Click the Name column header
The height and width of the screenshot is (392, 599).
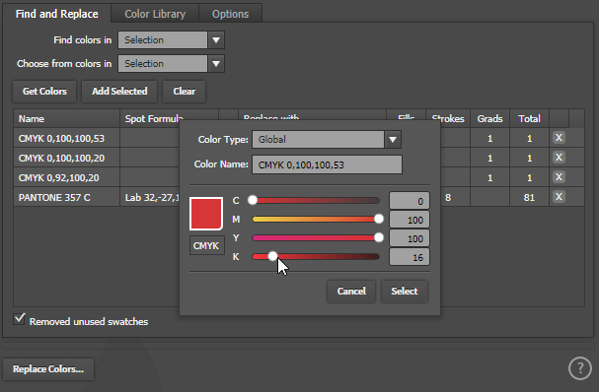[67, 118]
